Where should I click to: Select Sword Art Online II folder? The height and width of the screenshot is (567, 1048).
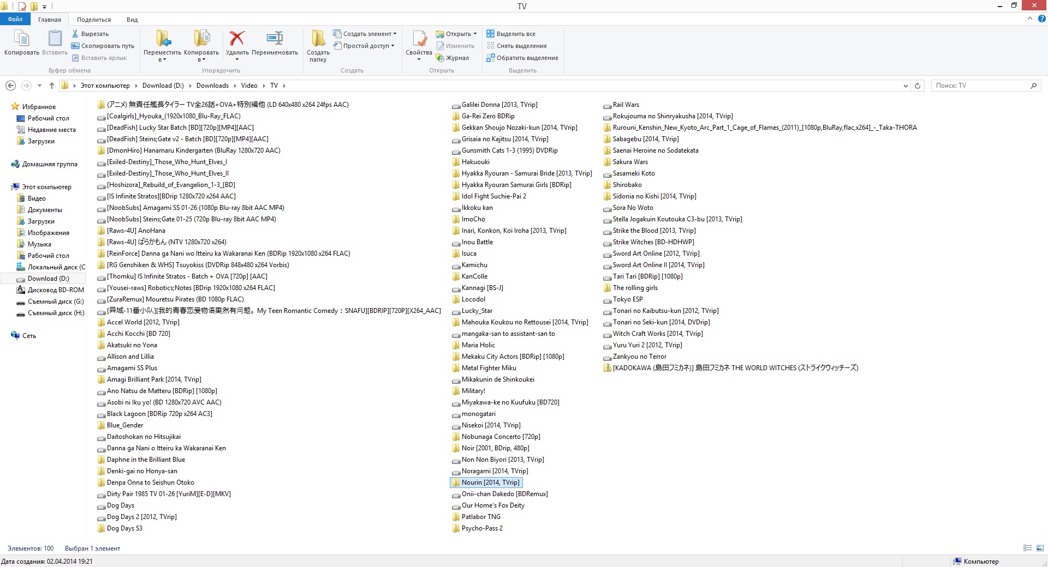[x=654, y=265]
